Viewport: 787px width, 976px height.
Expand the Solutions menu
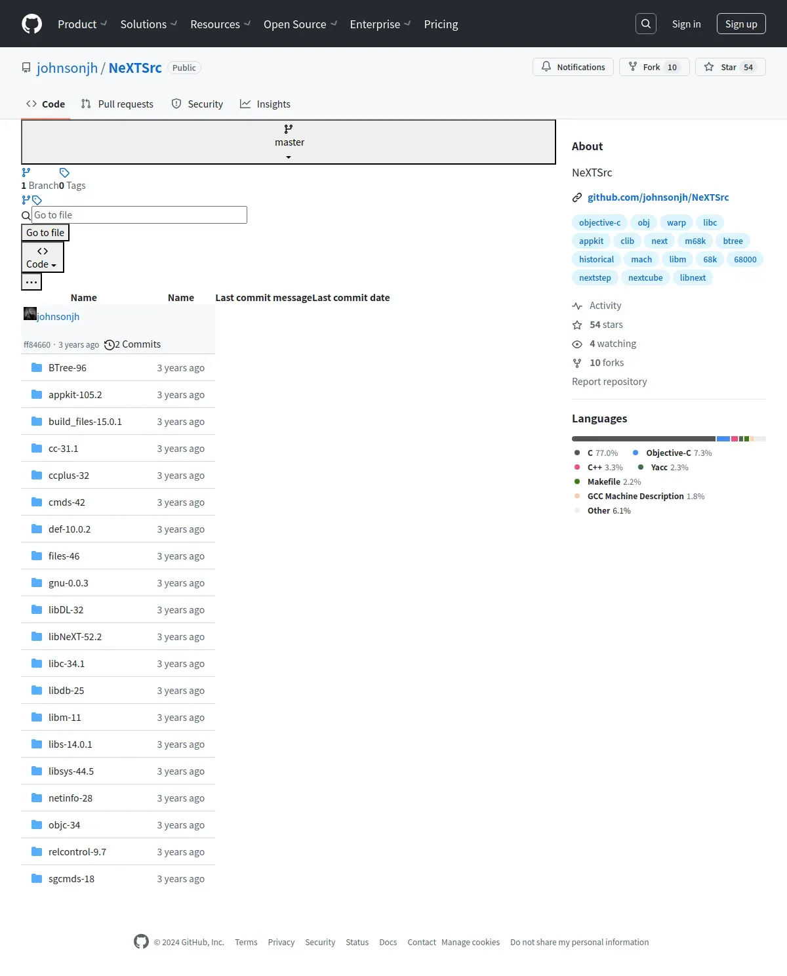(149, 24)
